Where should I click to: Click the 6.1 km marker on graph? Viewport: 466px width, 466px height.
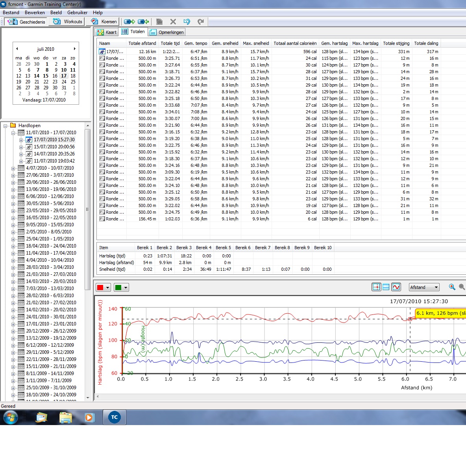click(x=410, y=319)
